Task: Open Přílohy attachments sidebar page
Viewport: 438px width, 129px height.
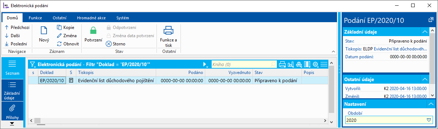Action: [x=13, y=111]
